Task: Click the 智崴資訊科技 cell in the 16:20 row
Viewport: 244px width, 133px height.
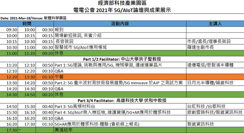Action: (215, 124)
